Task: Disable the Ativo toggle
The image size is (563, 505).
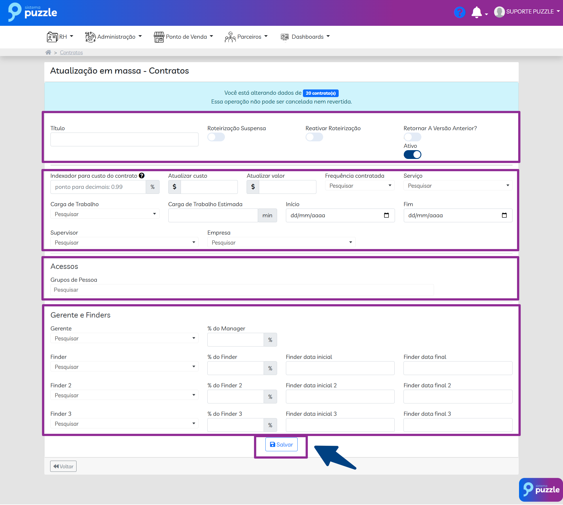Action: [412, 155]
